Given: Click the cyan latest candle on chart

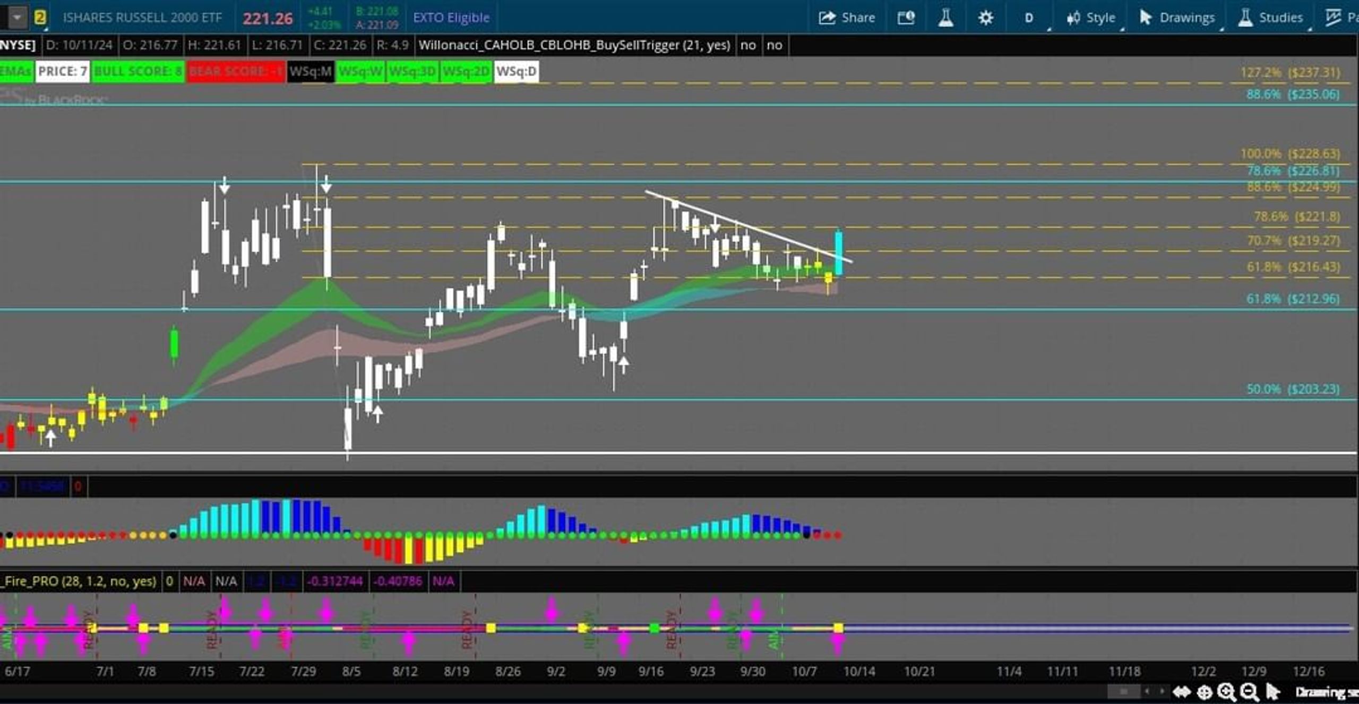Looking at the screenshot, I should [839, 253].
